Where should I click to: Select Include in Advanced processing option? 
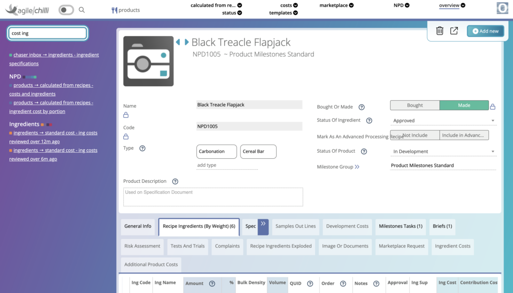pos(463,135)
